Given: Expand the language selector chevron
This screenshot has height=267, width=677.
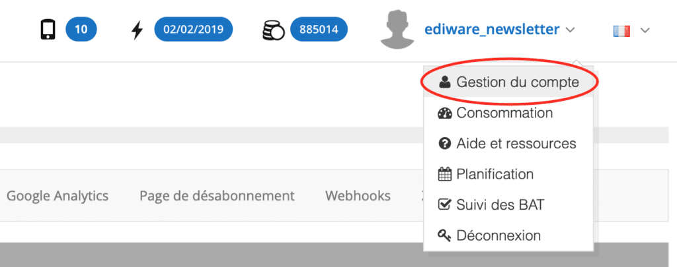Looking at the screenshot, I should 645,30.
